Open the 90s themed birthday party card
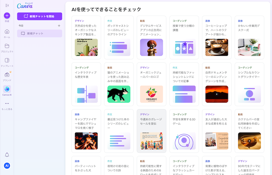 pos(249,165)
